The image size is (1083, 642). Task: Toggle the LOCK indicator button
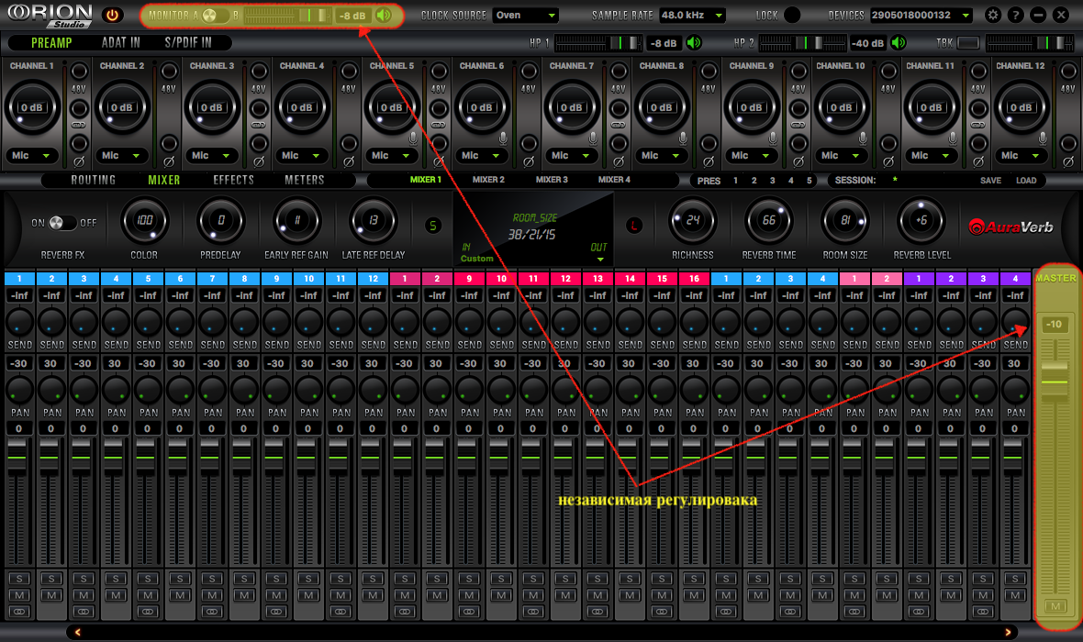point(792,15)
